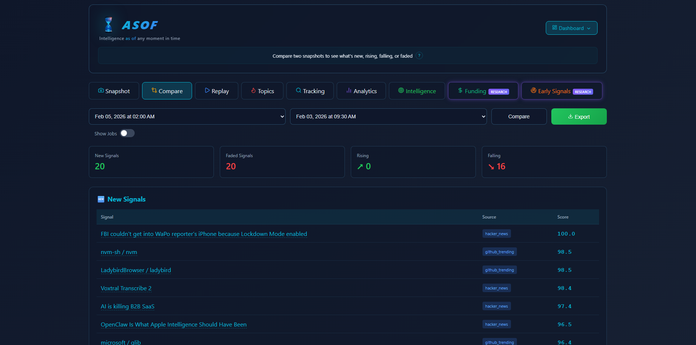Open the FBI Lockdown Mode article link
Screen dimensions: 696x345
204,234
